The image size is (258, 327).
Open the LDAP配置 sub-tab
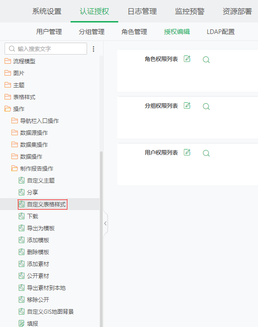point(221,32)
